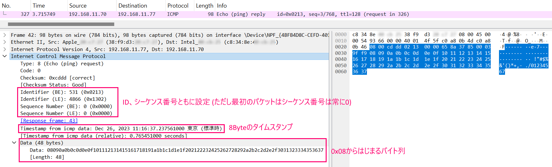
Task: Expand the Frame 42 tree row
Action: click(x=4, y=35)
